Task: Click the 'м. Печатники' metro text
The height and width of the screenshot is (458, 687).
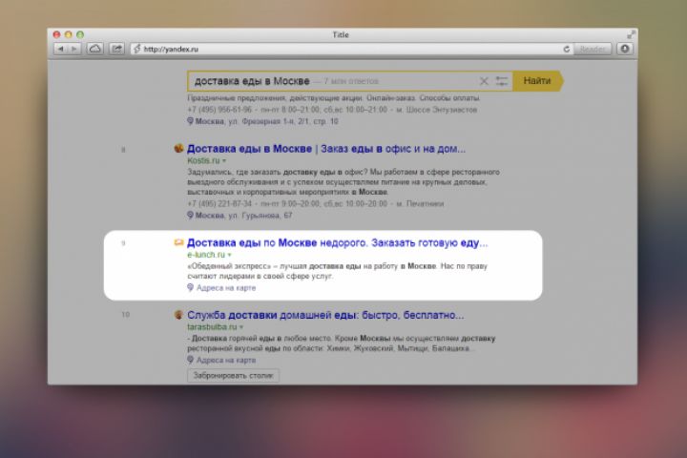Action: tap(421, 204)
